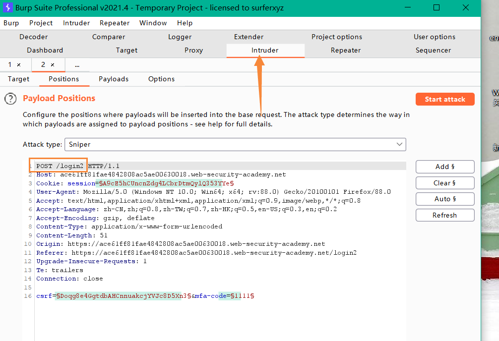The height and width of the screenshot is (341, 499).
Task: Click the Te: trailers line
Action: (60, 270)
